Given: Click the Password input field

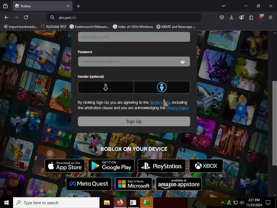Looking at the screenshot, I should click(x=134, y=61).
